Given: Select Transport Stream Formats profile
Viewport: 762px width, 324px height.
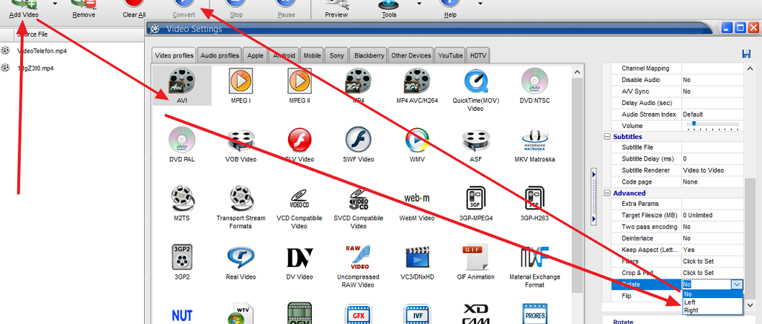Looking at the screenshot, I should click(241, 207).
